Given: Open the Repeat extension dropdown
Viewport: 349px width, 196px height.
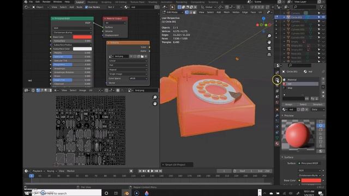Looking at the screenshot, I should (x=128, y=70).
